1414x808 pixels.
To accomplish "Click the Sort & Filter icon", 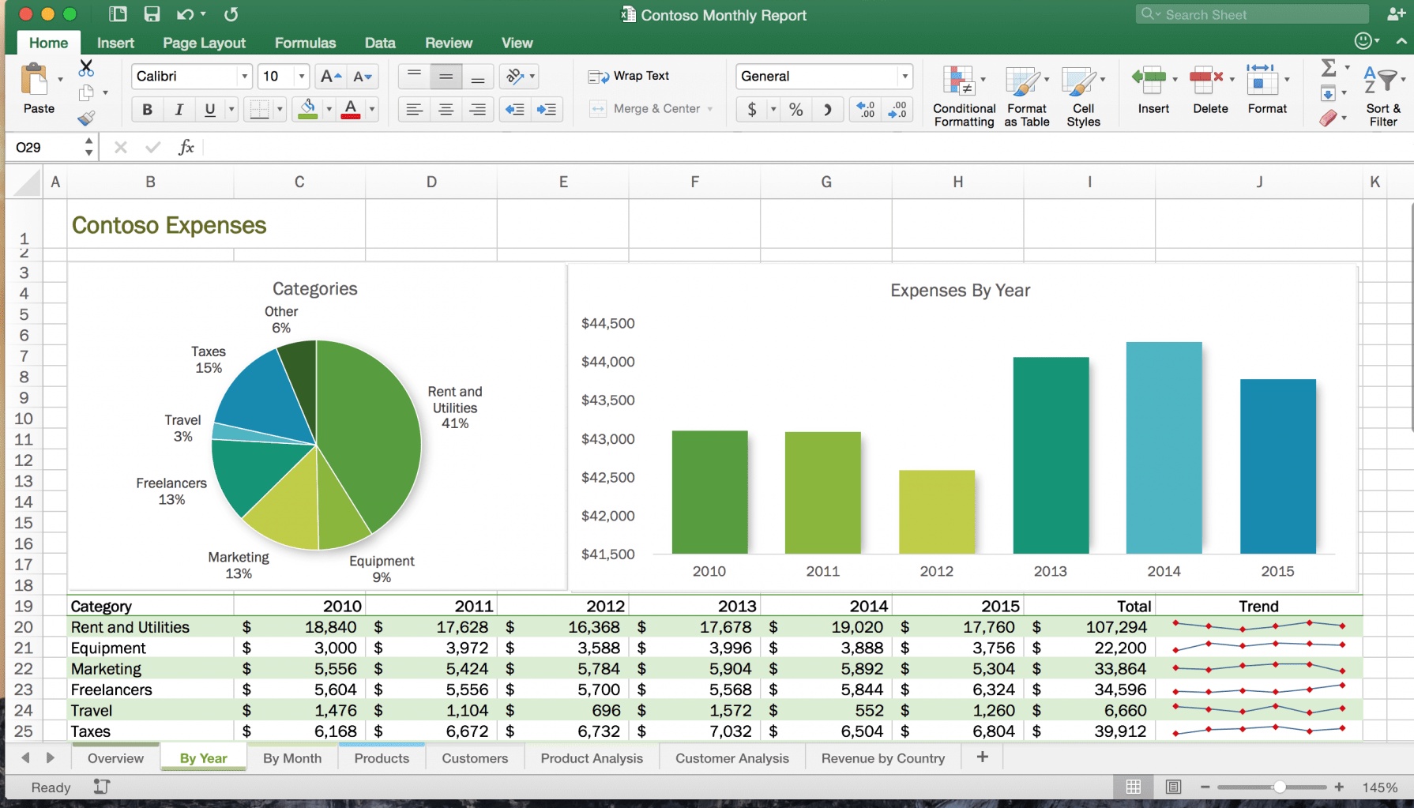I will tap(1382, 96).
